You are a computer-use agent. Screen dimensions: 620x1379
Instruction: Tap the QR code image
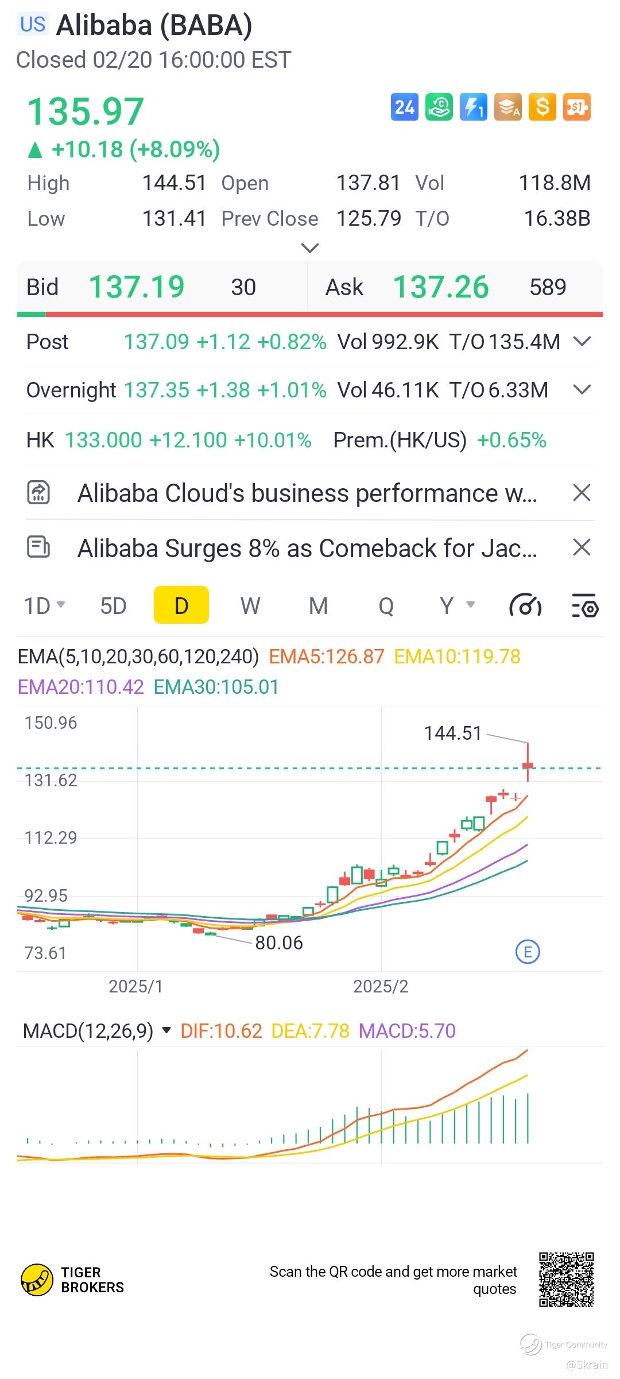point(566,1280)
